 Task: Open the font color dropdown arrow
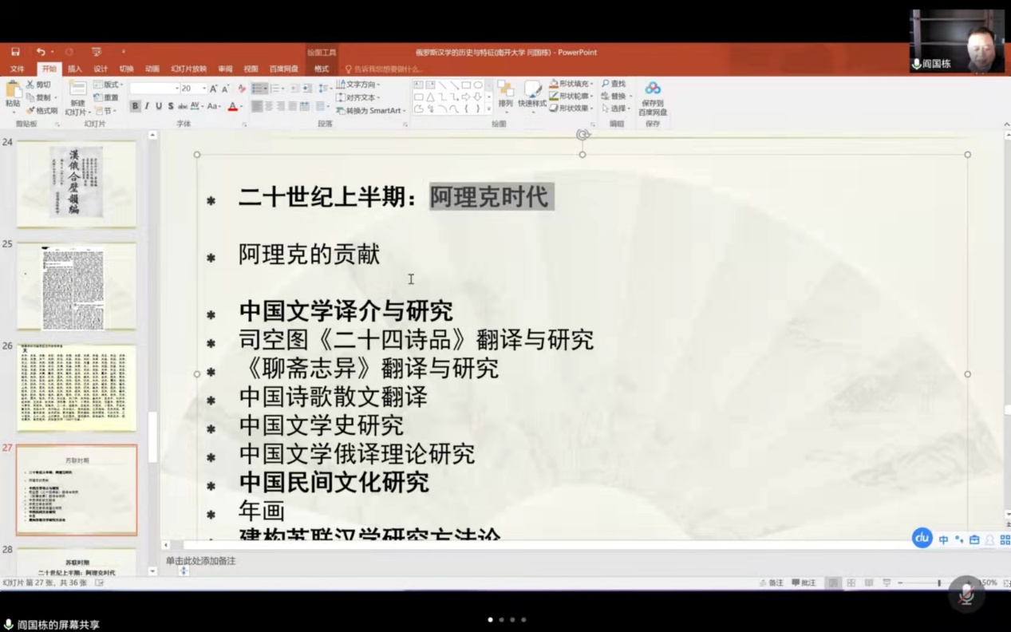coord(242,106)
